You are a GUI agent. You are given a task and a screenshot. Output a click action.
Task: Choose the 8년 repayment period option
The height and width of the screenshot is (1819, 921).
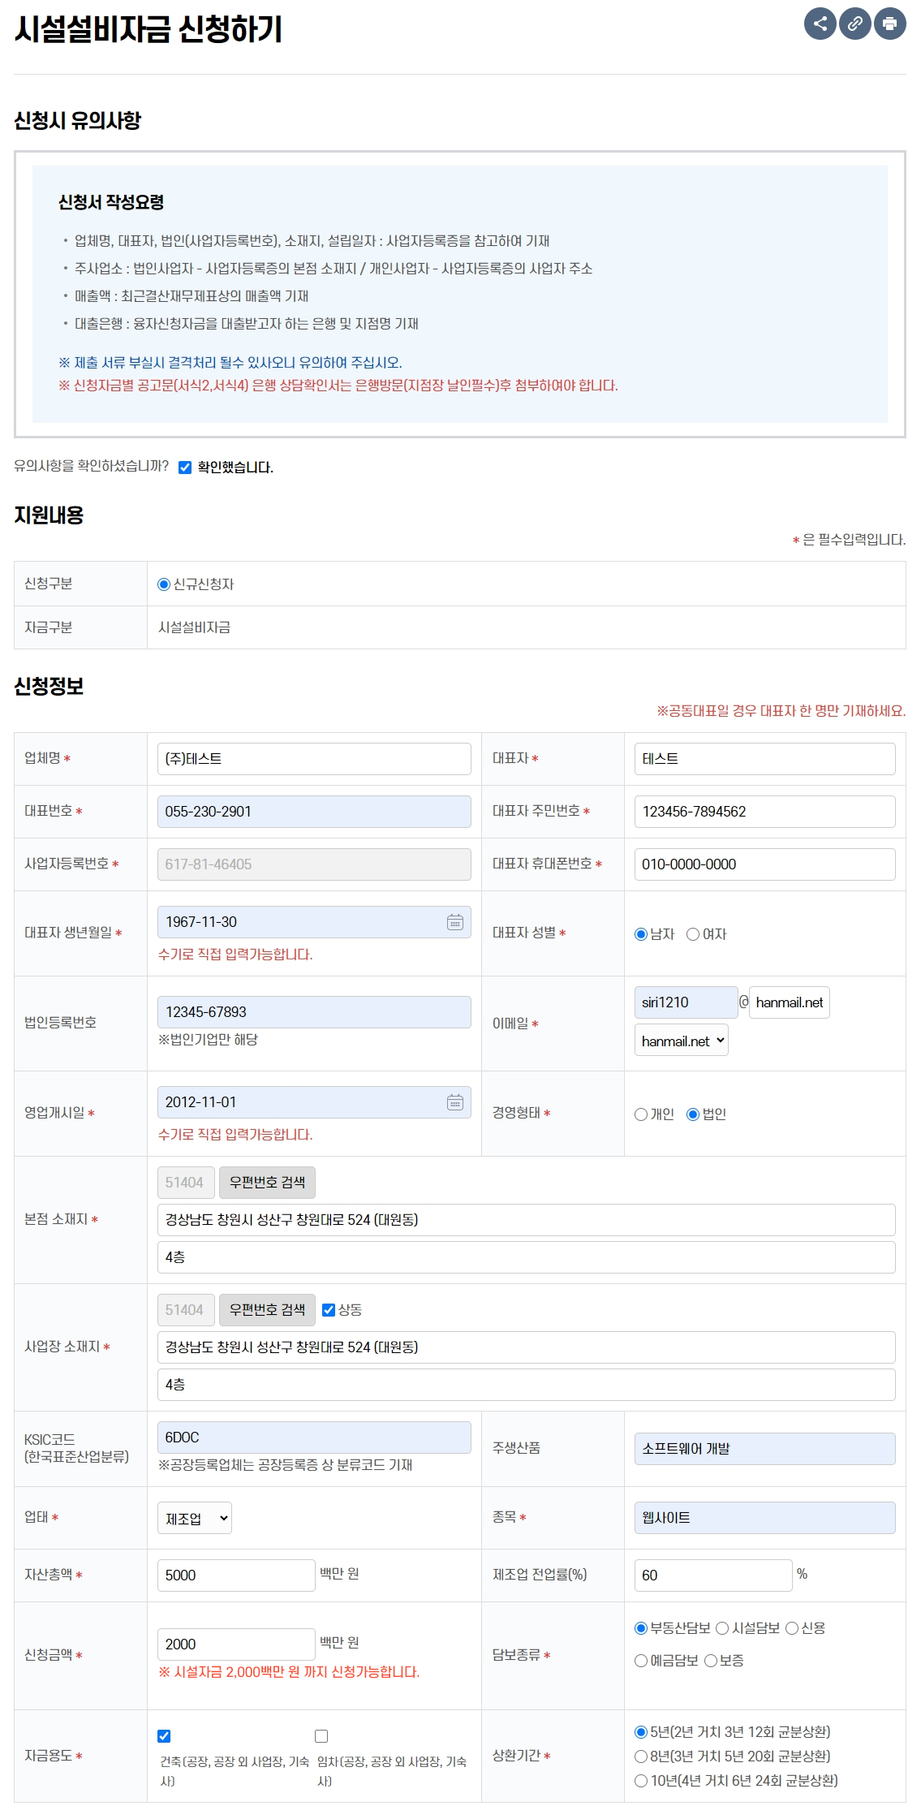click(641, 1756)
